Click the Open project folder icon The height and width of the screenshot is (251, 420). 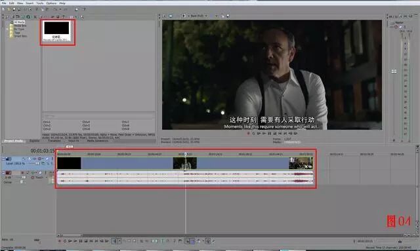coord(9,9)
